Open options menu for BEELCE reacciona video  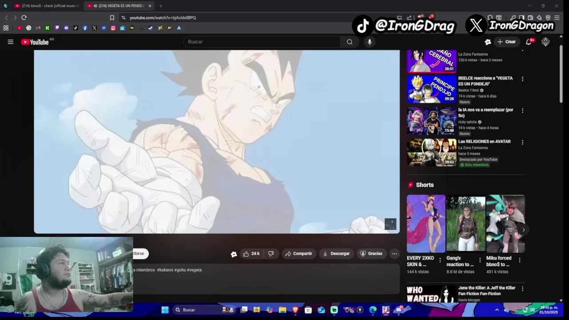522,79
